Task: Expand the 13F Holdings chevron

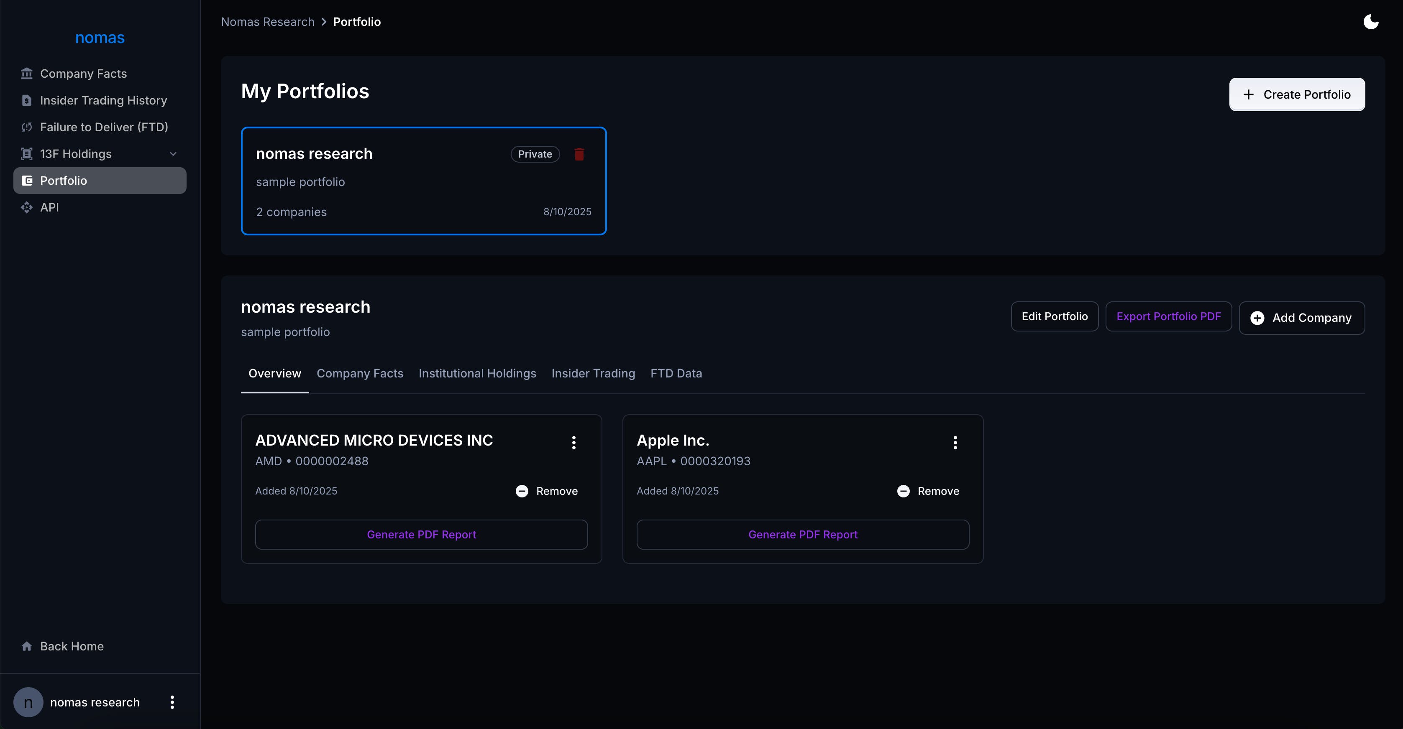Action: (x=173, y=154)
